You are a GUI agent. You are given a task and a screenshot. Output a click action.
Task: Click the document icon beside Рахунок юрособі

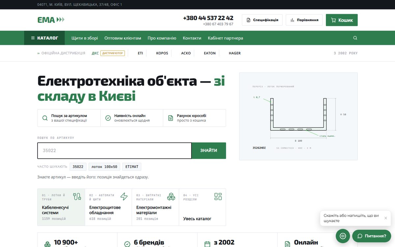pos(171,118)
